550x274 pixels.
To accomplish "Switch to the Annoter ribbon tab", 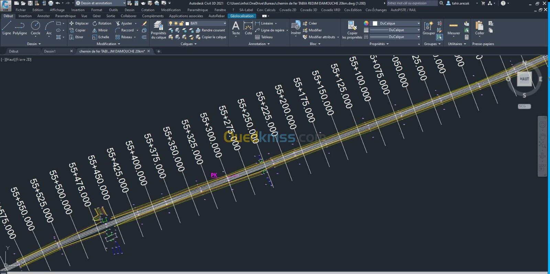I will (x=43, y=16).
